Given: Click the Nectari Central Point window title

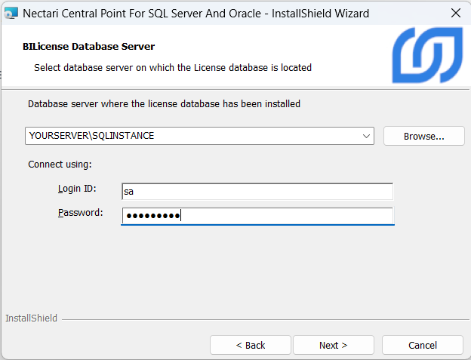Looking at the screenshot, I should coord(195,13).
